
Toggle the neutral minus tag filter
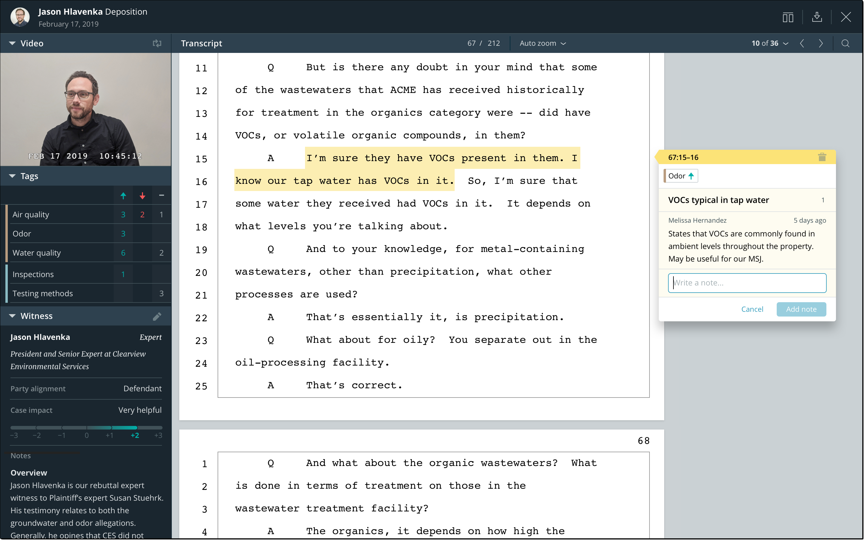(161, 196)
